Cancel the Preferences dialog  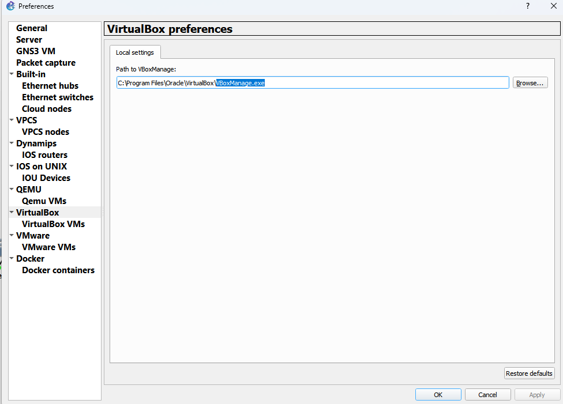tap(487, 394)
